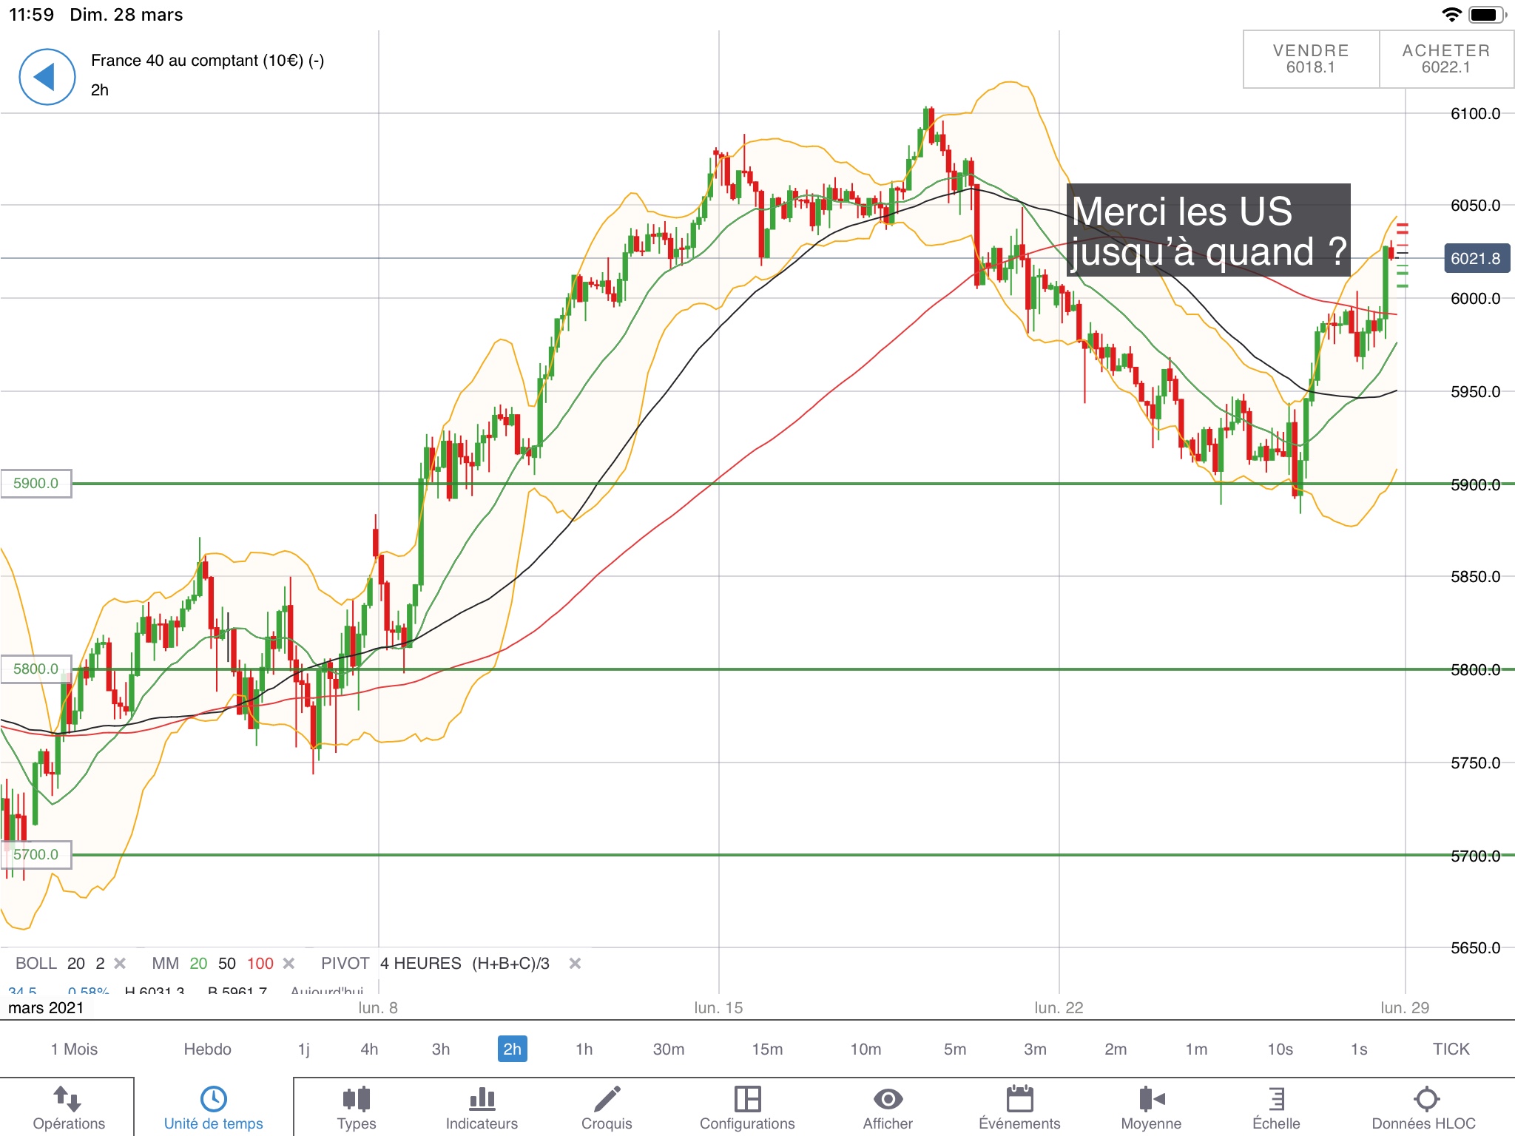Open the Types candlestick icon
1515x1136 pixels.
click(x=356, y=1100)
